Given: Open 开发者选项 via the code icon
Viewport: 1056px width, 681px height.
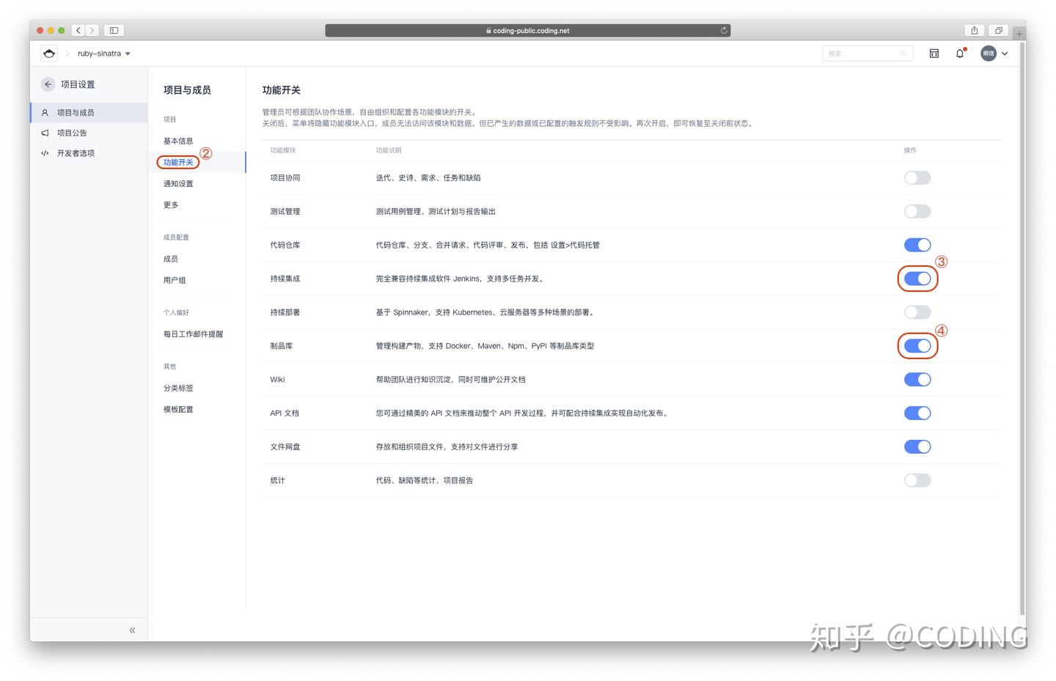Looking at the screenshot, I should [x=45, y=153].
